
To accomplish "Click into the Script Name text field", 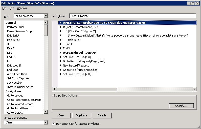I will (132, 16).
